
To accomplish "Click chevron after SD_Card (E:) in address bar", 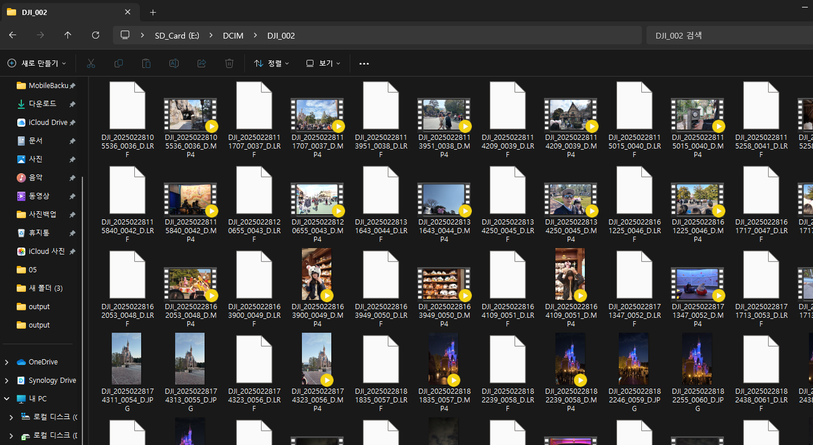I will point(211,35).
